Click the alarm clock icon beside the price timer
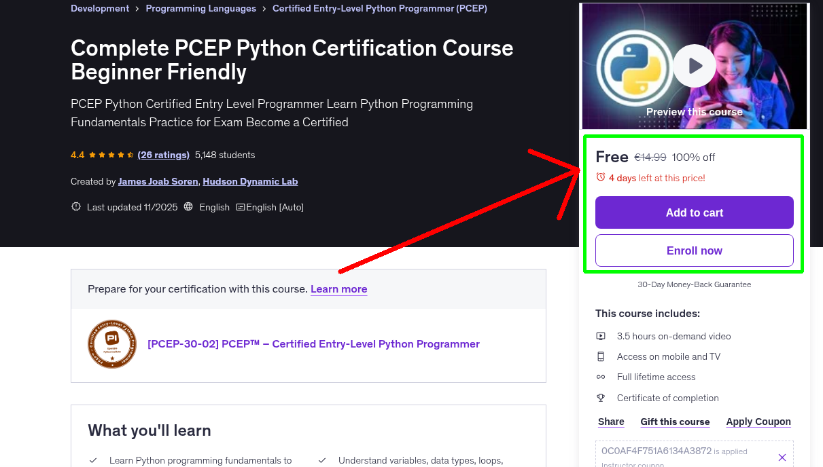Screen dimensions: 823x467 (599, 177)
